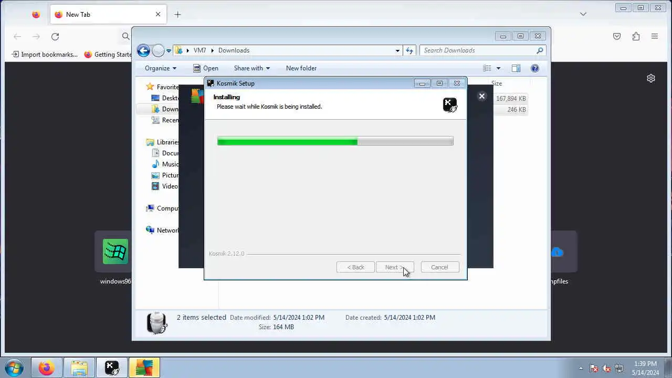This screenshot has height=378, width=672.
Task: Select Desktop in the navigation pane
Action: pyautogui.click(x=165, y=98)
